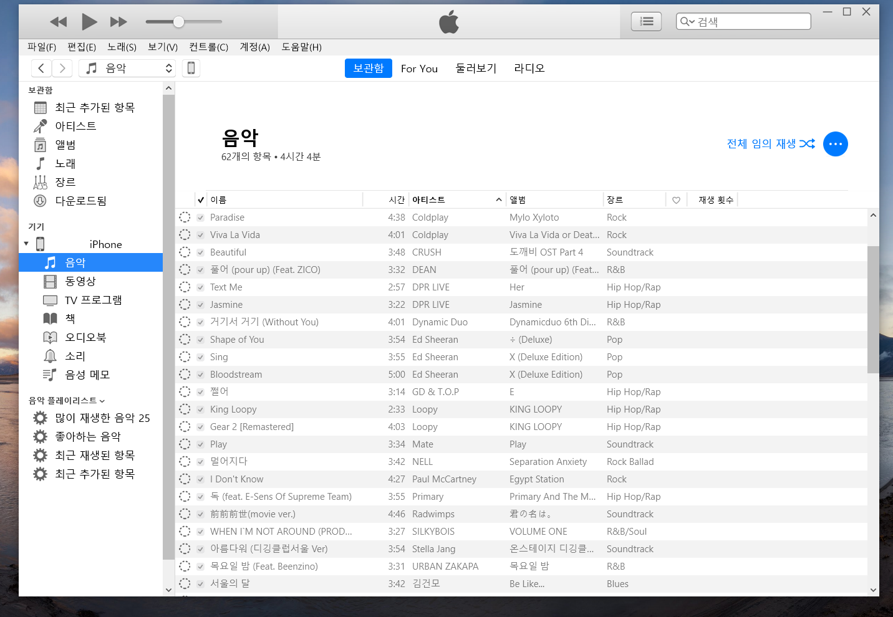Toggle the checkbox next to Shape of You
The width and height of the screenshot is (893, 617).
tap(200, 340)
